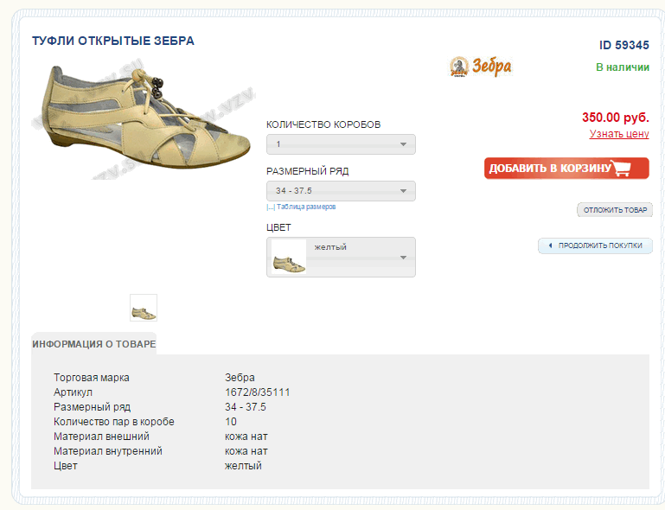
Task: Click the Добавить в корзину button
Action: [x=566, y=169]
